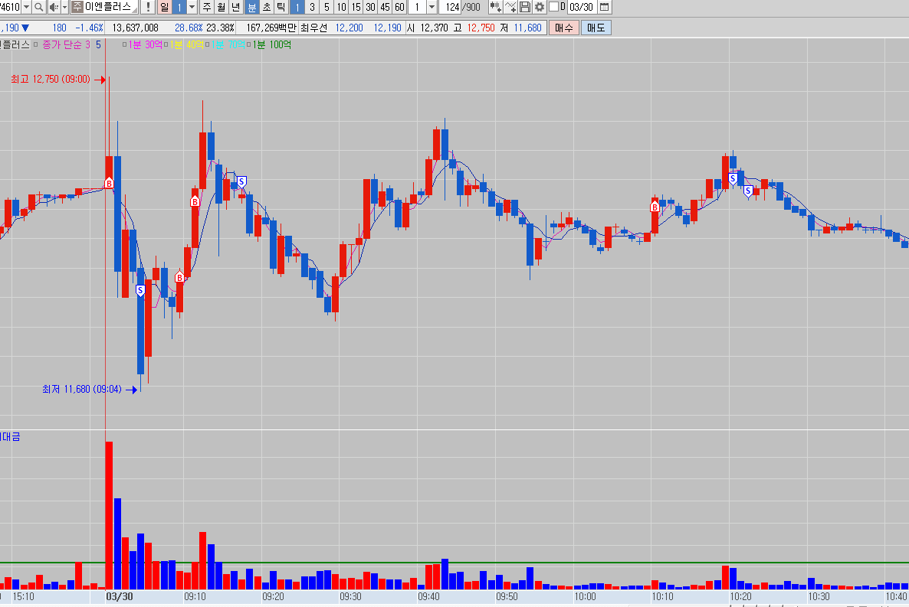Open dropdown next to the speaker icon
Viewport: 909px width, 607px height.
pos(64,7)
